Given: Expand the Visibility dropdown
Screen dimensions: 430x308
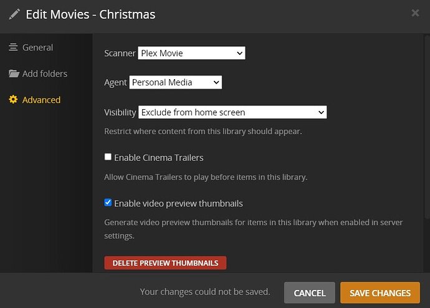Looking at the screenshot, I should [232, 112].
